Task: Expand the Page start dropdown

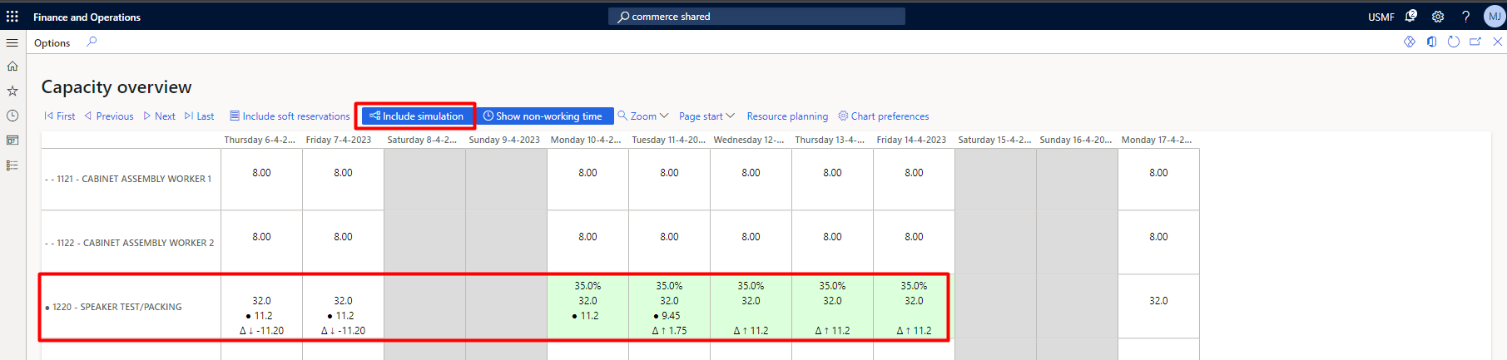Action: tap(706, 116)
